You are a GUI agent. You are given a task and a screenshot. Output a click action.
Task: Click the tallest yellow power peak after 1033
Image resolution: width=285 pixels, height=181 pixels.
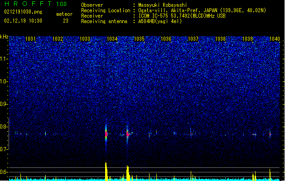[x=106, y=171]
